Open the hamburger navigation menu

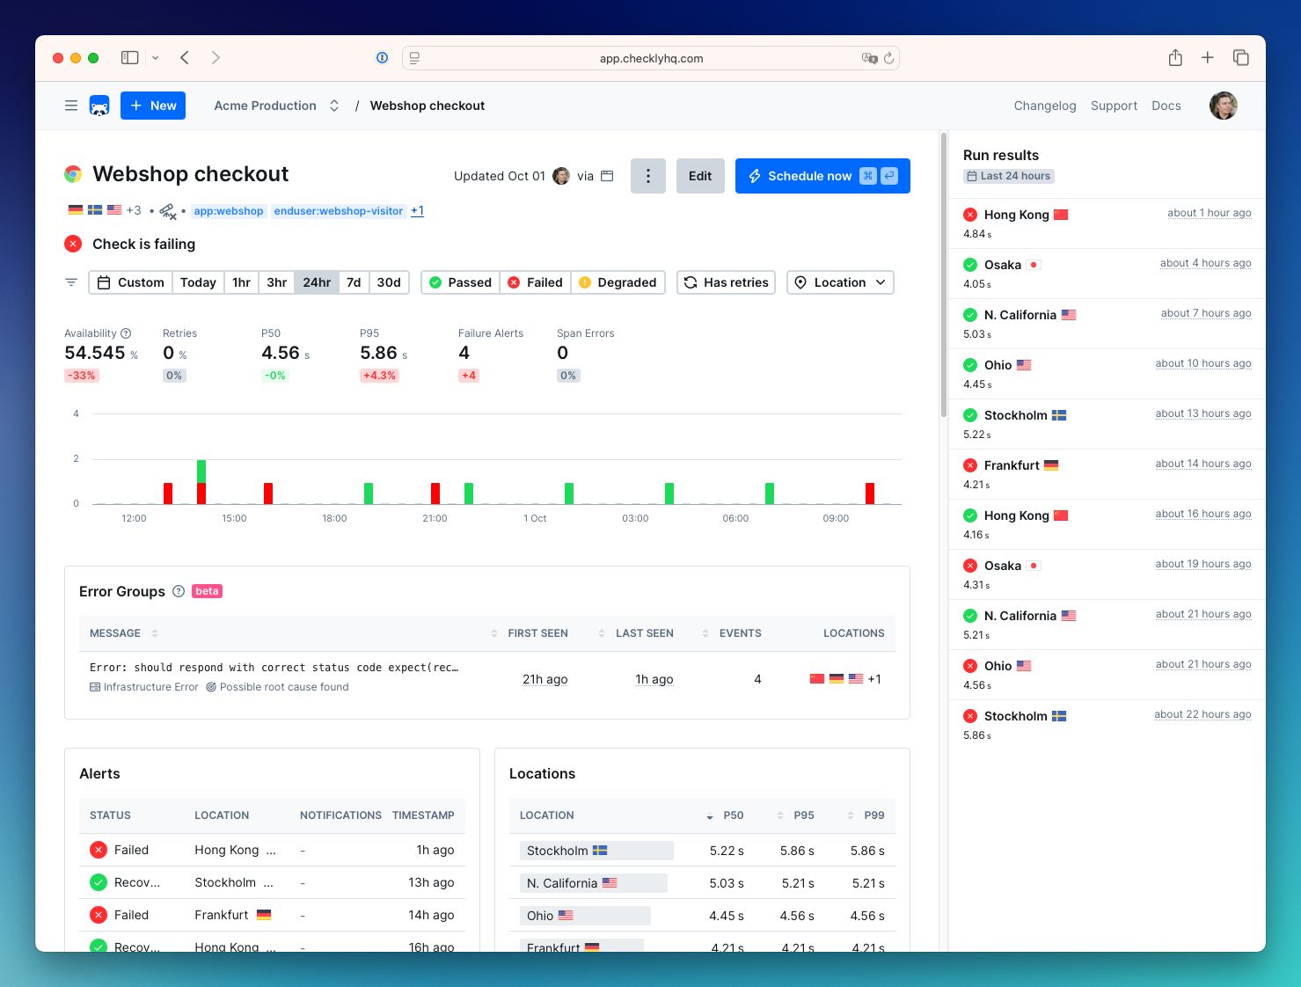click(71, 106)
